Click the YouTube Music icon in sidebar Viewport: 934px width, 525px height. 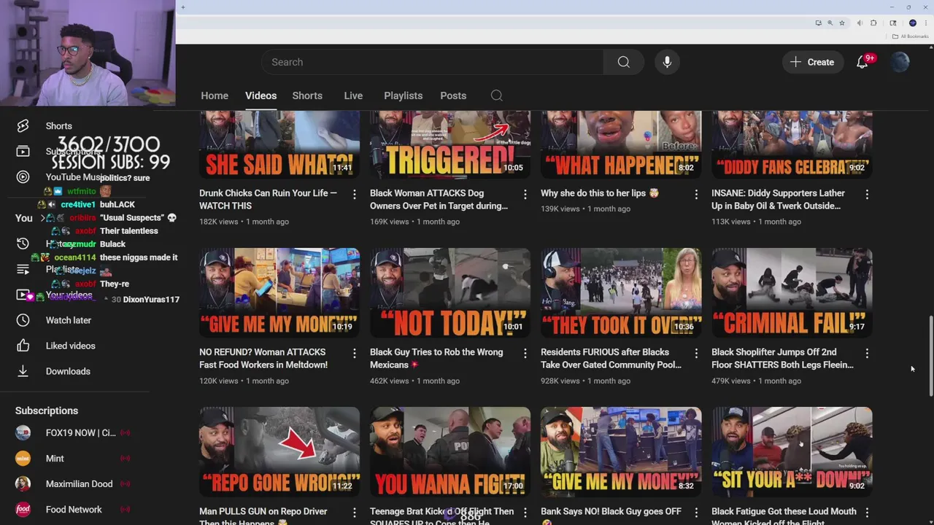pyautogui.click(x=23, y=177)
